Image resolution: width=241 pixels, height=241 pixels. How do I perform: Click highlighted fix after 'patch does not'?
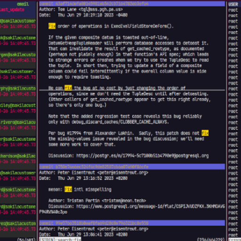[205, 133]
